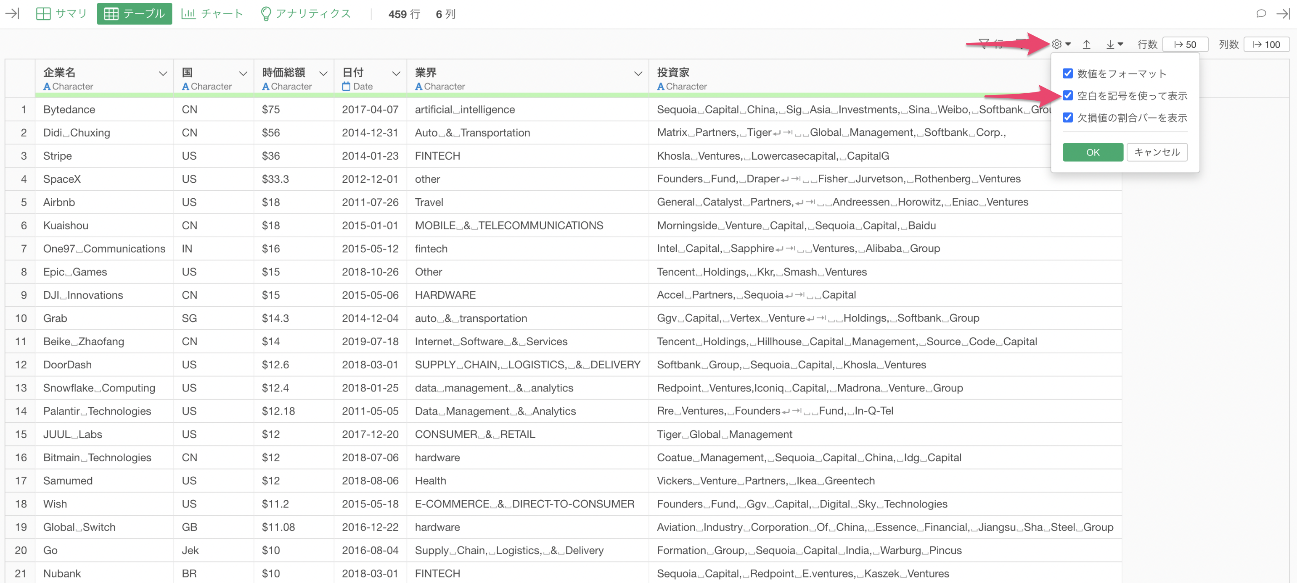This screenshot has width=1297, height=583.
Task: Click the Jek country cell
Action: [x=214, y=550]
